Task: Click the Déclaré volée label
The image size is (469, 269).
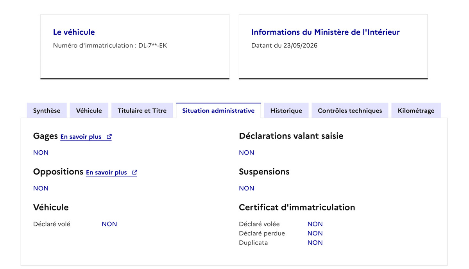Action: pyautogui.click(x=260, y=224)
